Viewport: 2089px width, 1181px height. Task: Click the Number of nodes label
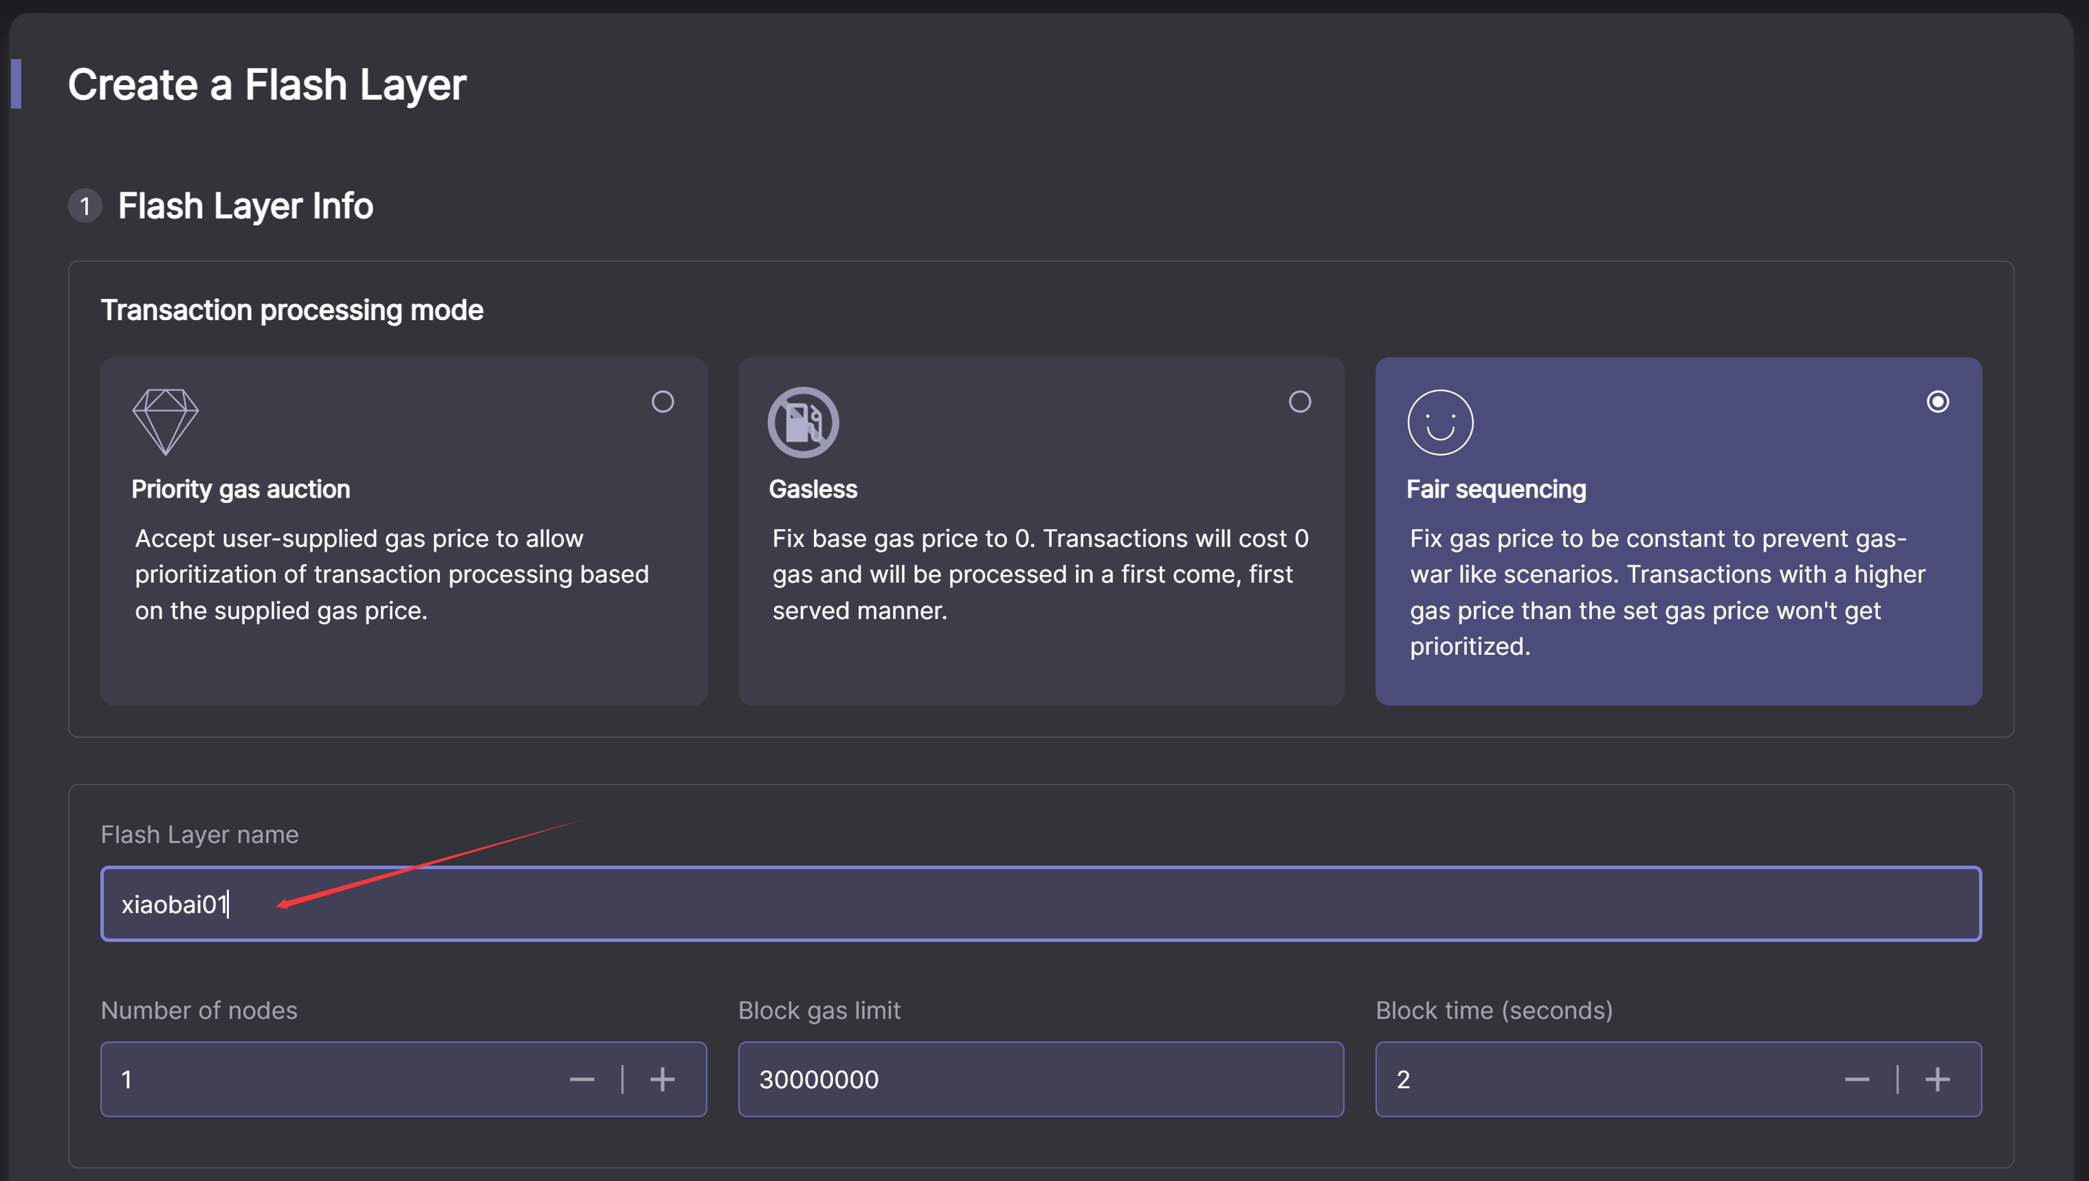199,1010
